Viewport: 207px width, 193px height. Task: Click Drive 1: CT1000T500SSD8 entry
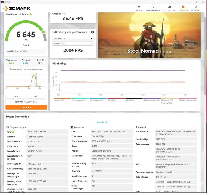[176, 182]
